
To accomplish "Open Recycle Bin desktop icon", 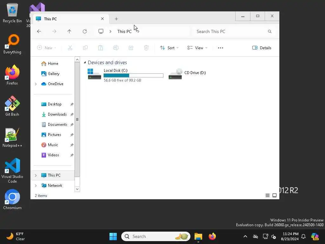I will coord(12,13).
